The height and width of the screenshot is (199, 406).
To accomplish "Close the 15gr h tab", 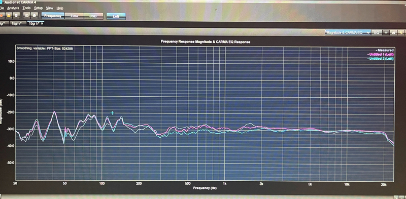I will click(42, 23).
